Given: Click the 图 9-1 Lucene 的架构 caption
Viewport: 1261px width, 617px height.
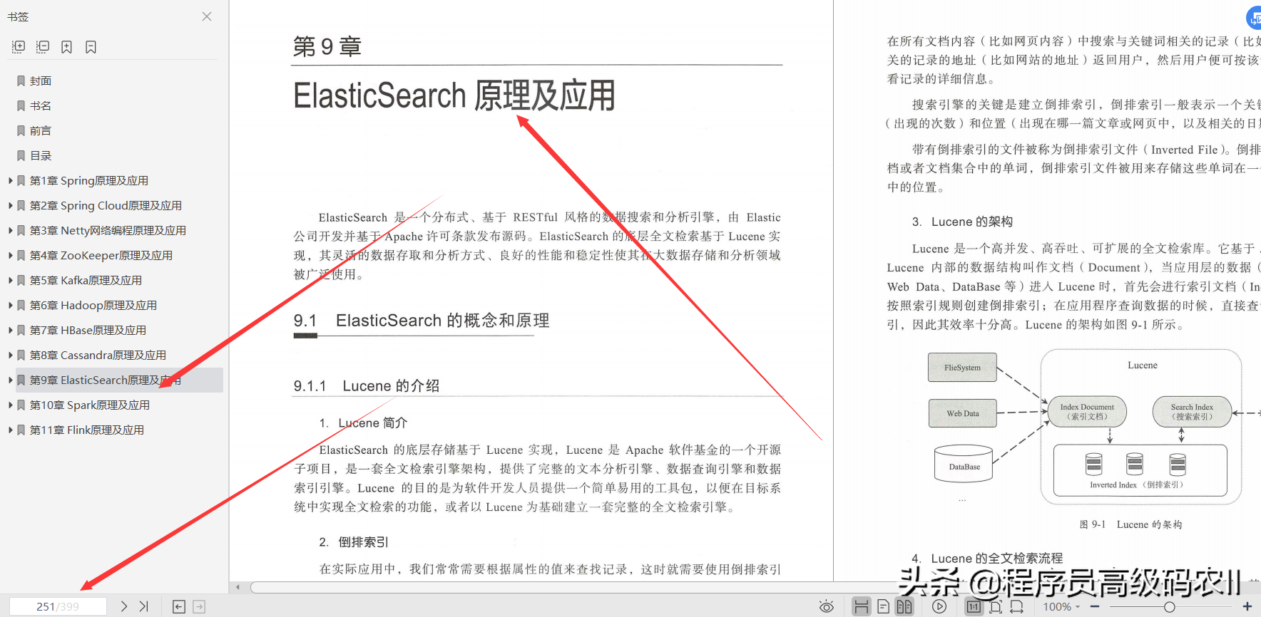Looking at the screenshot, I should click(x=1130, y=524).
